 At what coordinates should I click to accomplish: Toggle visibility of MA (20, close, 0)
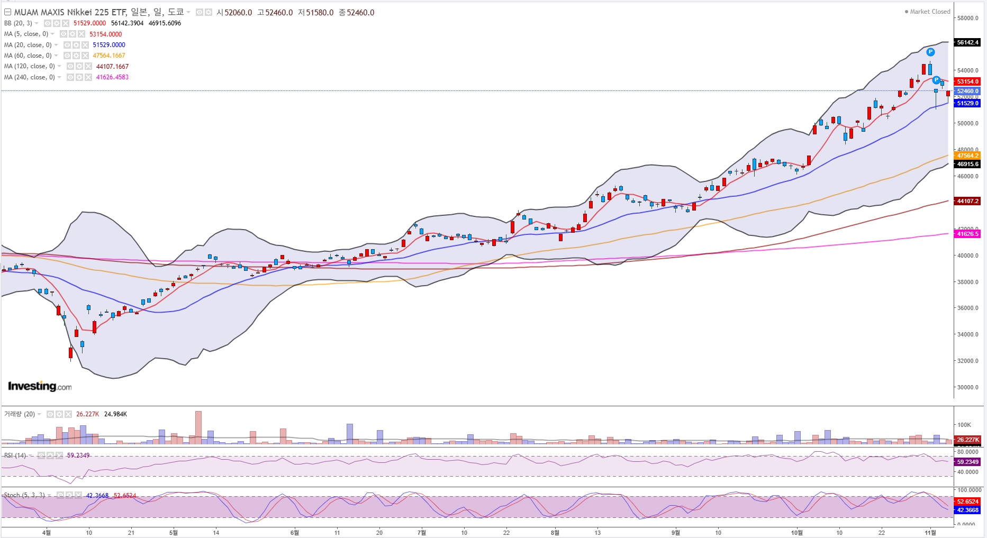coord(67,45)
